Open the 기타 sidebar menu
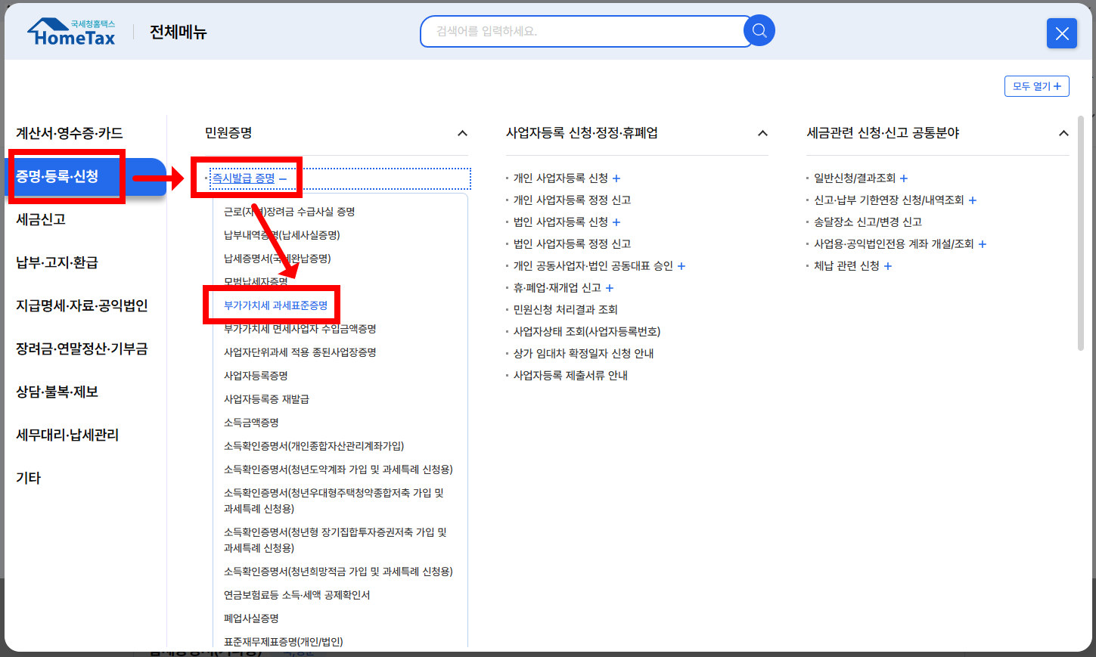Image resolution: width=1096 pixels, height=657 pixels. coord(28,477)
